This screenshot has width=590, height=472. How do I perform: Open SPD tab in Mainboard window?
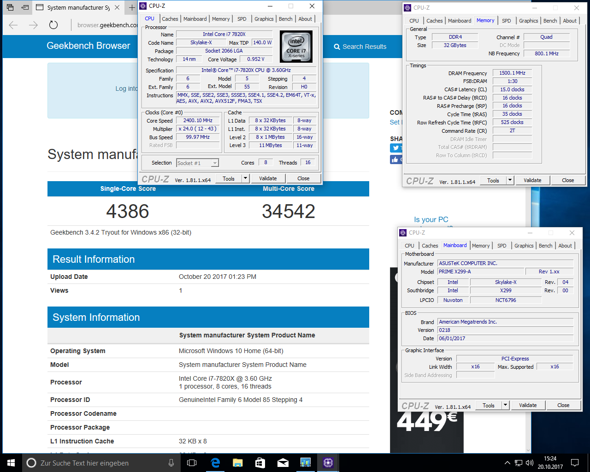coord(501,246)
